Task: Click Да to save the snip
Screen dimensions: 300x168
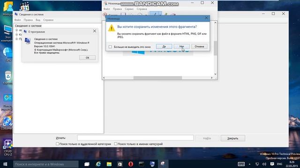Action: [164, 47]
